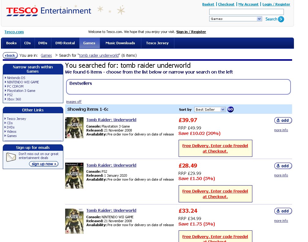Turn images off in search results
This screenshot has width=308, height=242.
click(x=74, y=102)
